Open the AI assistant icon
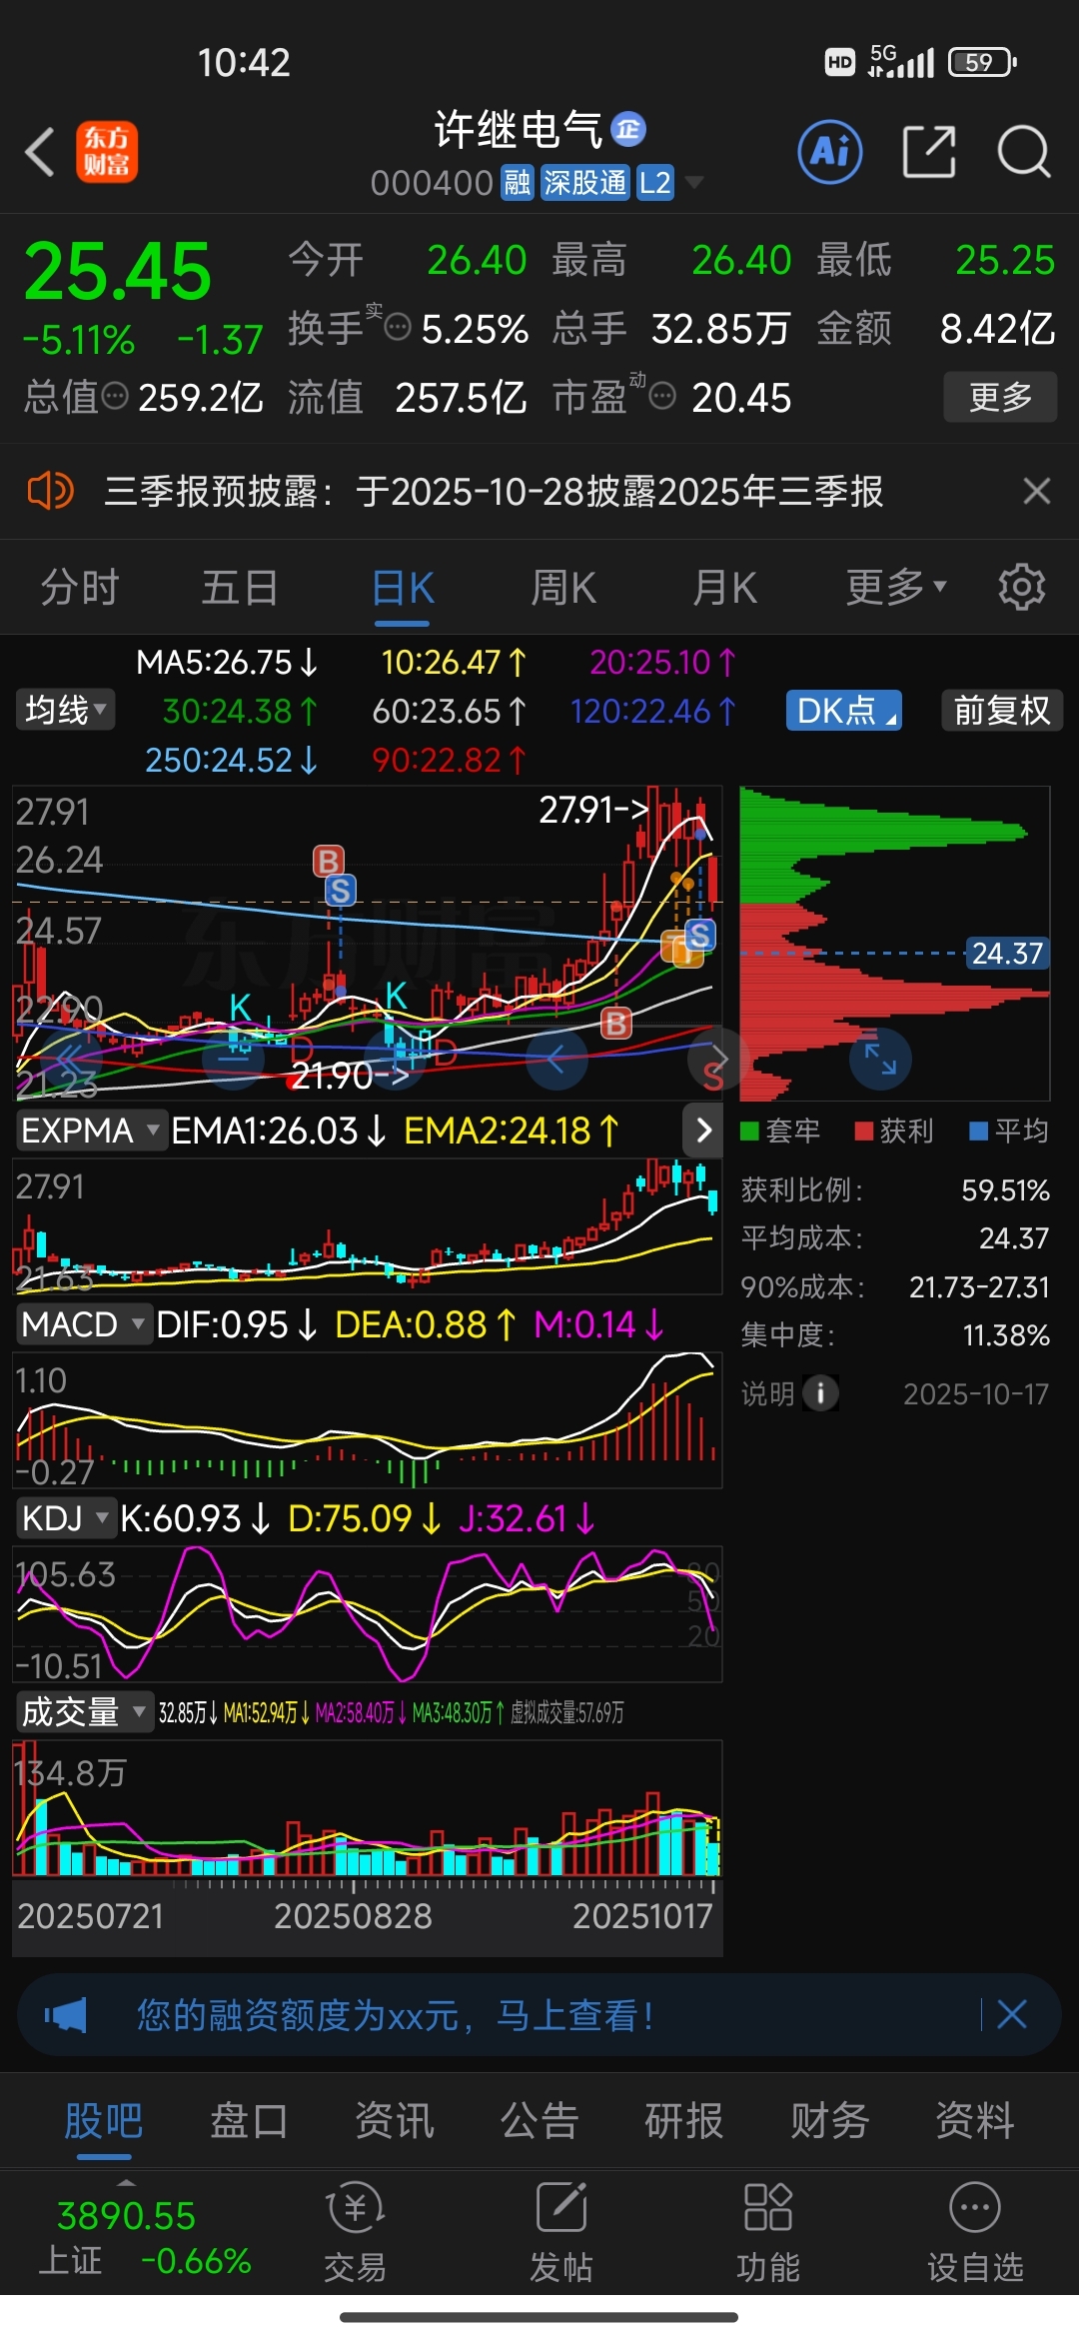The width and height of the screenshot is (1079, 2339). coord(830,152)
